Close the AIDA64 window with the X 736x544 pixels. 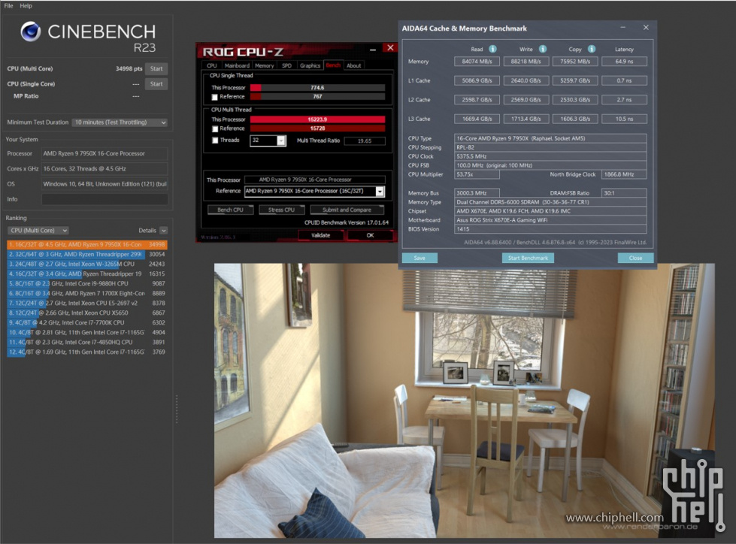pyautogui.click(x=646, y=28)
